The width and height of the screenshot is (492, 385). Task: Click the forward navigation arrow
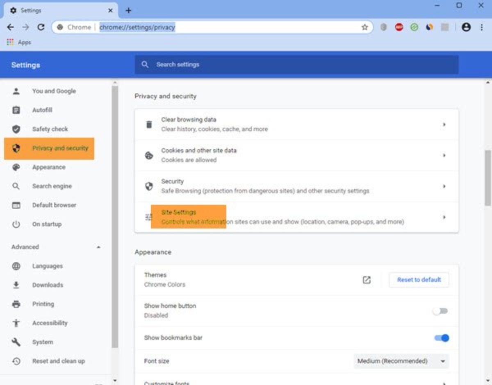26,27
